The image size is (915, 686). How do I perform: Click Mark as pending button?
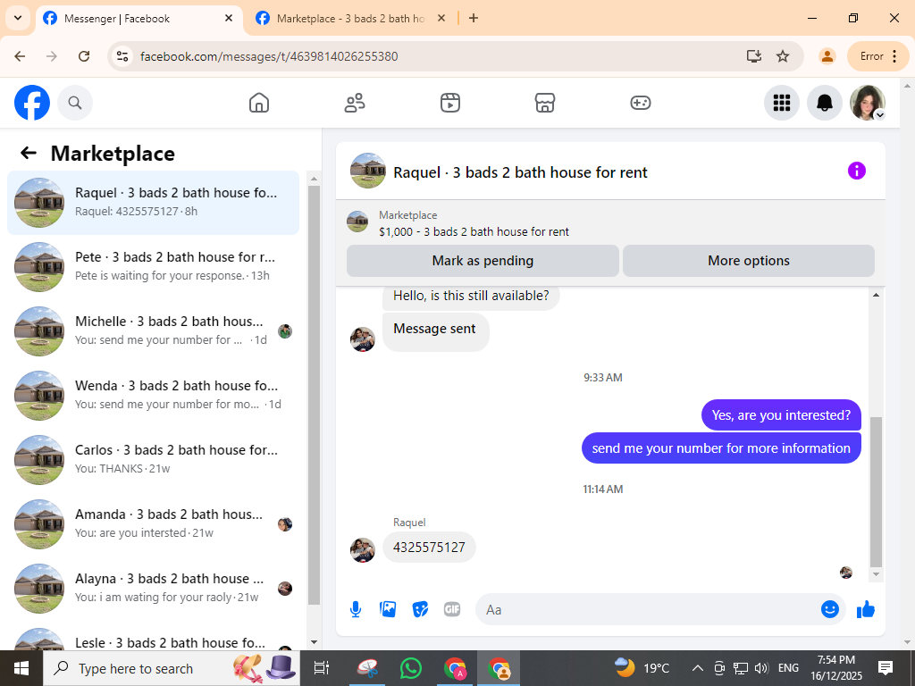pos(483,261)
